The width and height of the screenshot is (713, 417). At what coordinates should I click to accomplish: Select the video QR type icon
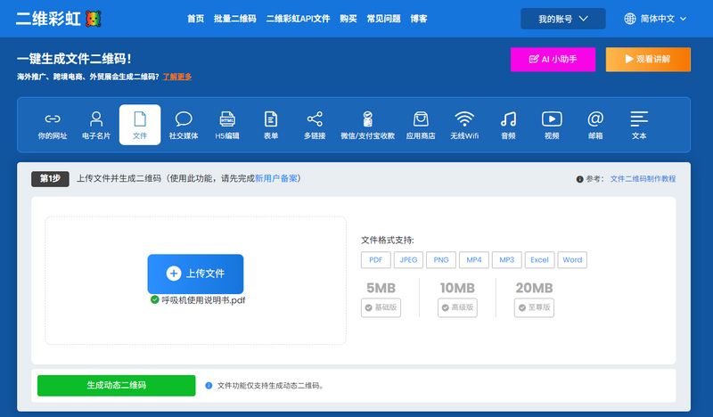pos(552,125)
